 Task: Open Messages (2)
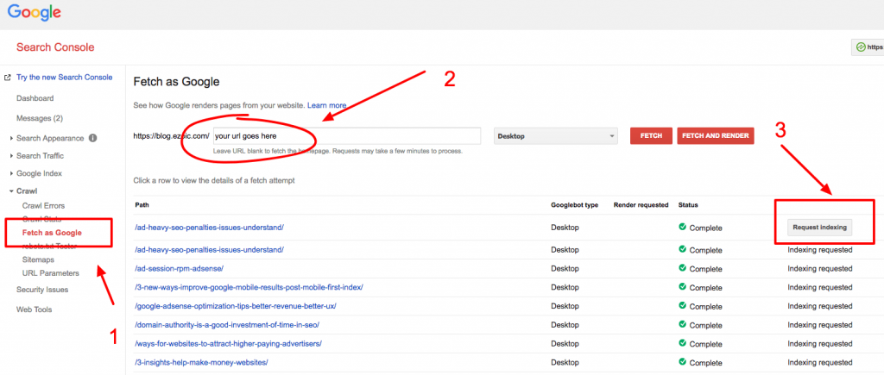(x=40, y=118)
